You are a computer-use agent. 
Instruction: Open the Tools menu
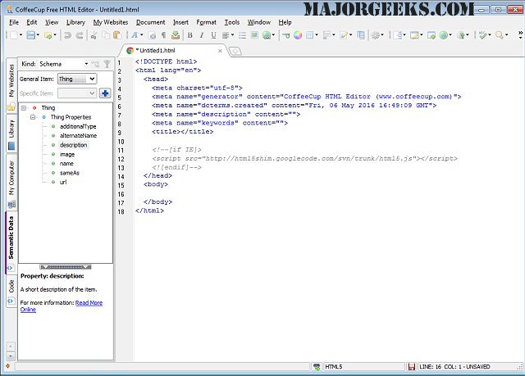(231, 22)
